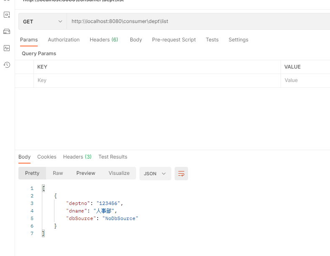330x256 pixels.
Task: Open the GET method dropdown
Action: (43, 21)
